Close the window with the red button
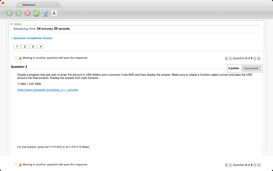273x171 pixels. (3, 3)
